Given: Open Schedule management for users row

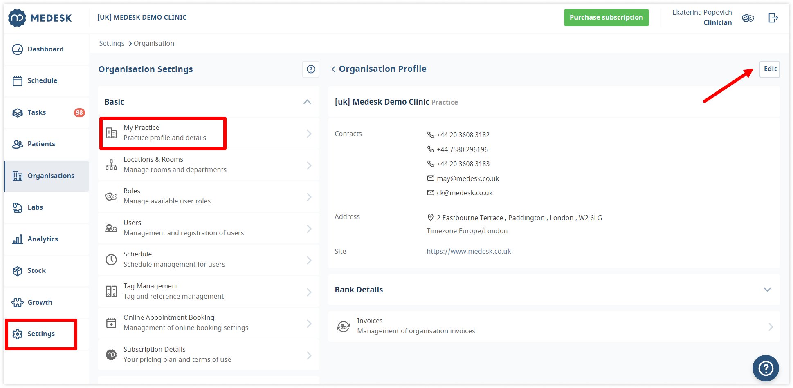Looking at the screenshot, I should click(x=209, y=260).
